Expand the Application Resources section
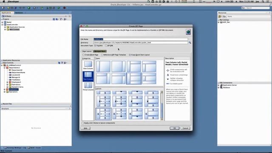This screenshot has width=272, height=153. (2, 60)
